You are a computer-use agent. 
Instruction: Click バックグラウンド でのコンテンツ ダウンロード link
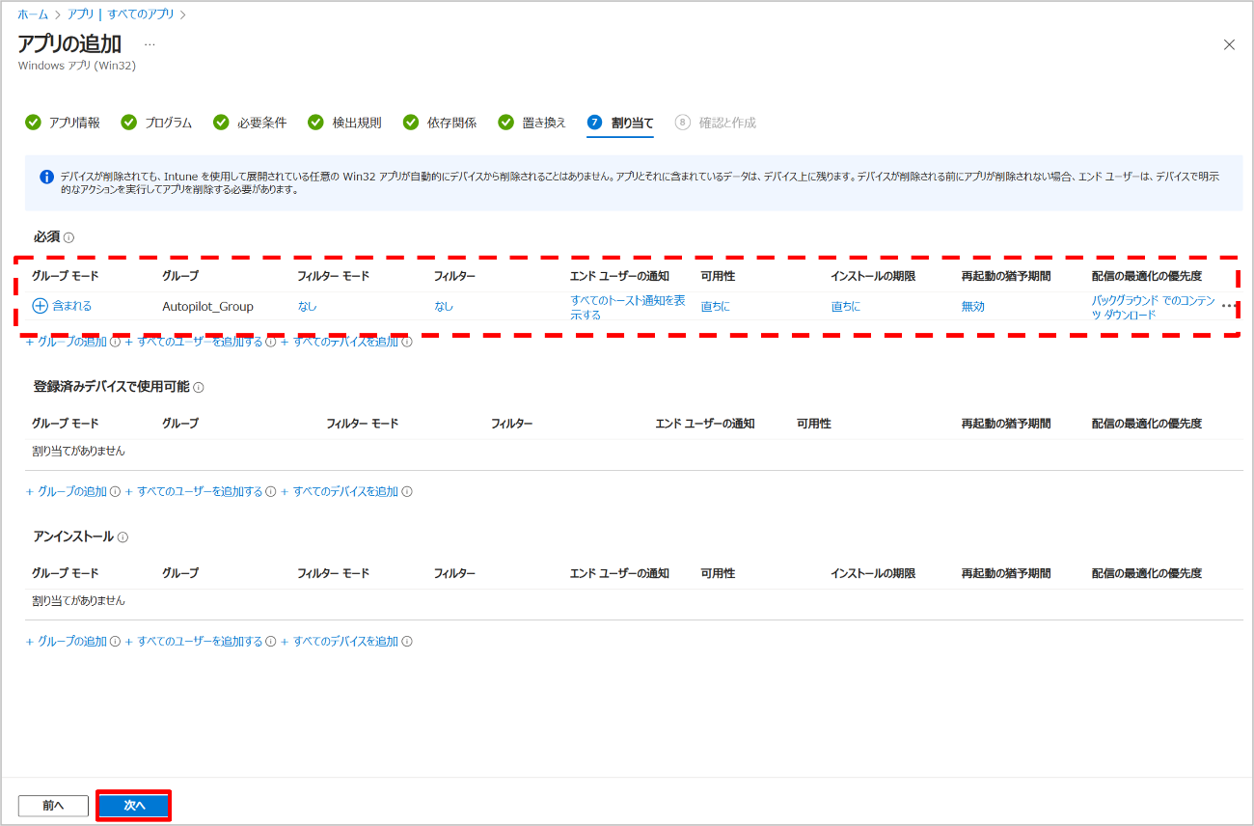point(1154,307)
